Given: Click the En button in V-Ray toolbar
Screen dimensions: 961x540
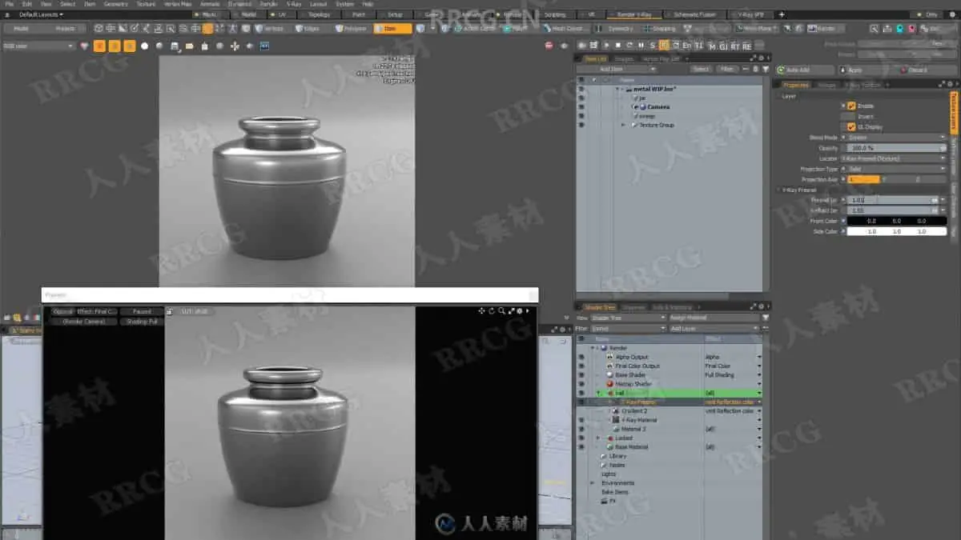Looking at the screenshot, I should click(x=687, y=46).
